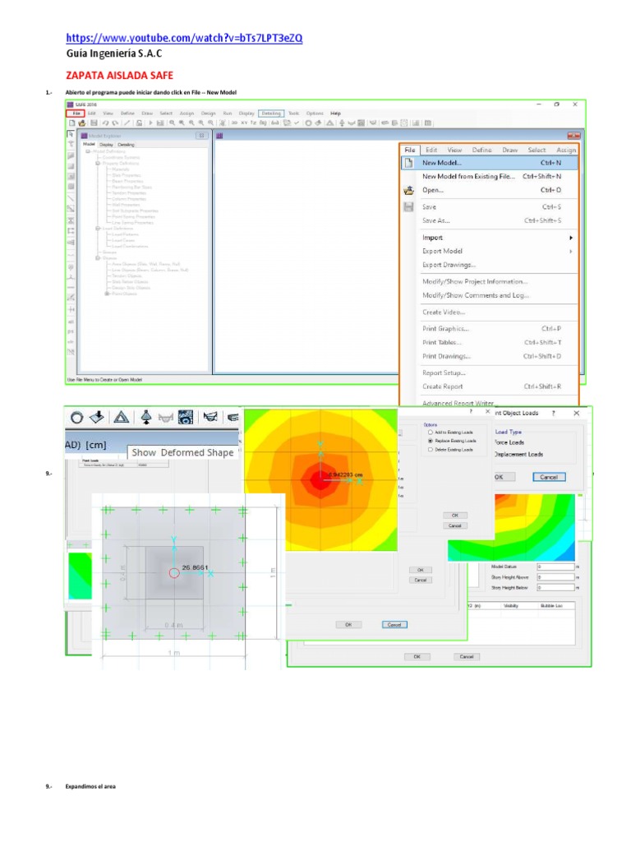Click OK in Point Object Loads dialog
This screenshot has height=842, width=631.
pyautogui.click(x=504, y=477)
